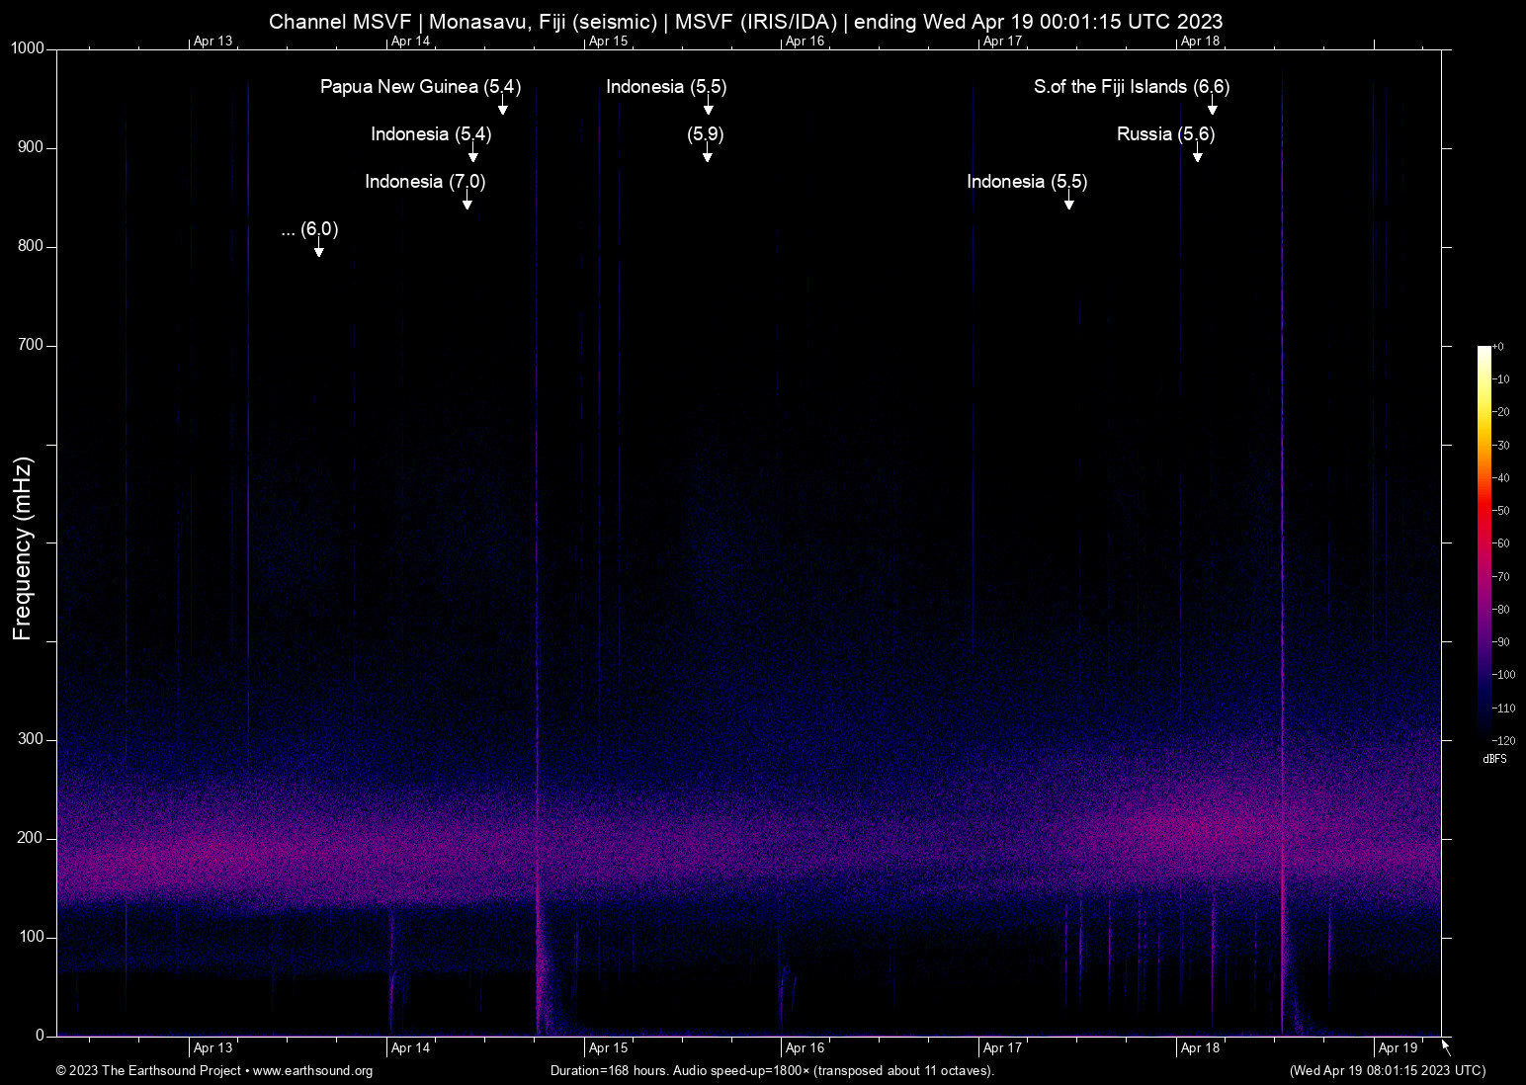Select the Indonesia (7.0) earthquake label
Image resolution: width=1526 pixels, height=1085 pixels.
click(425, 182)
